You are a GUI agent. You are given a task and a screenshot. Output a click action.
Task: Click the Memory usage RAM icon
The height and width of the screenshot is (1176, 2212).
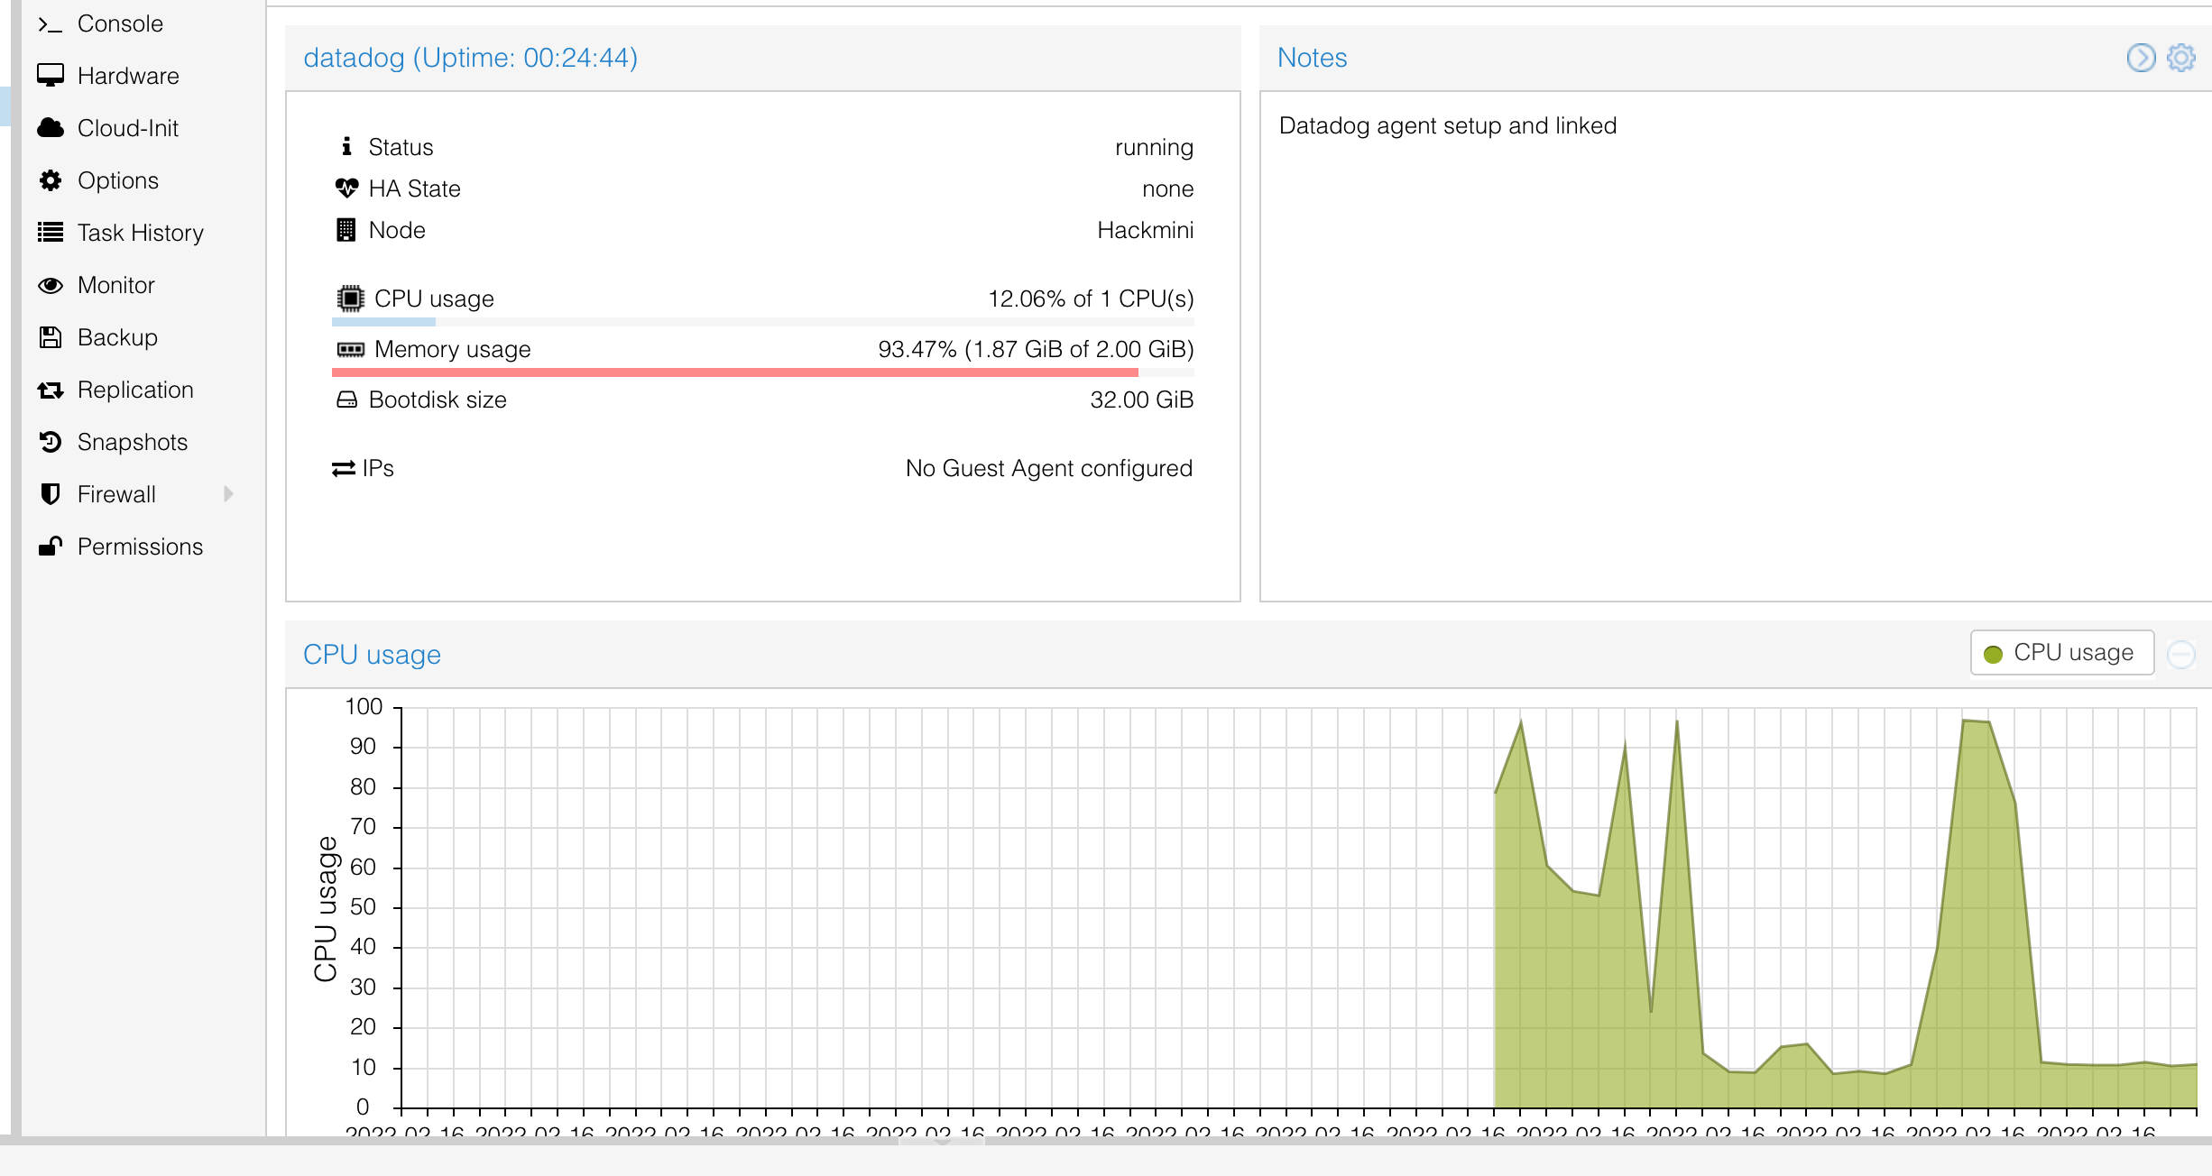tap(350, 349)
